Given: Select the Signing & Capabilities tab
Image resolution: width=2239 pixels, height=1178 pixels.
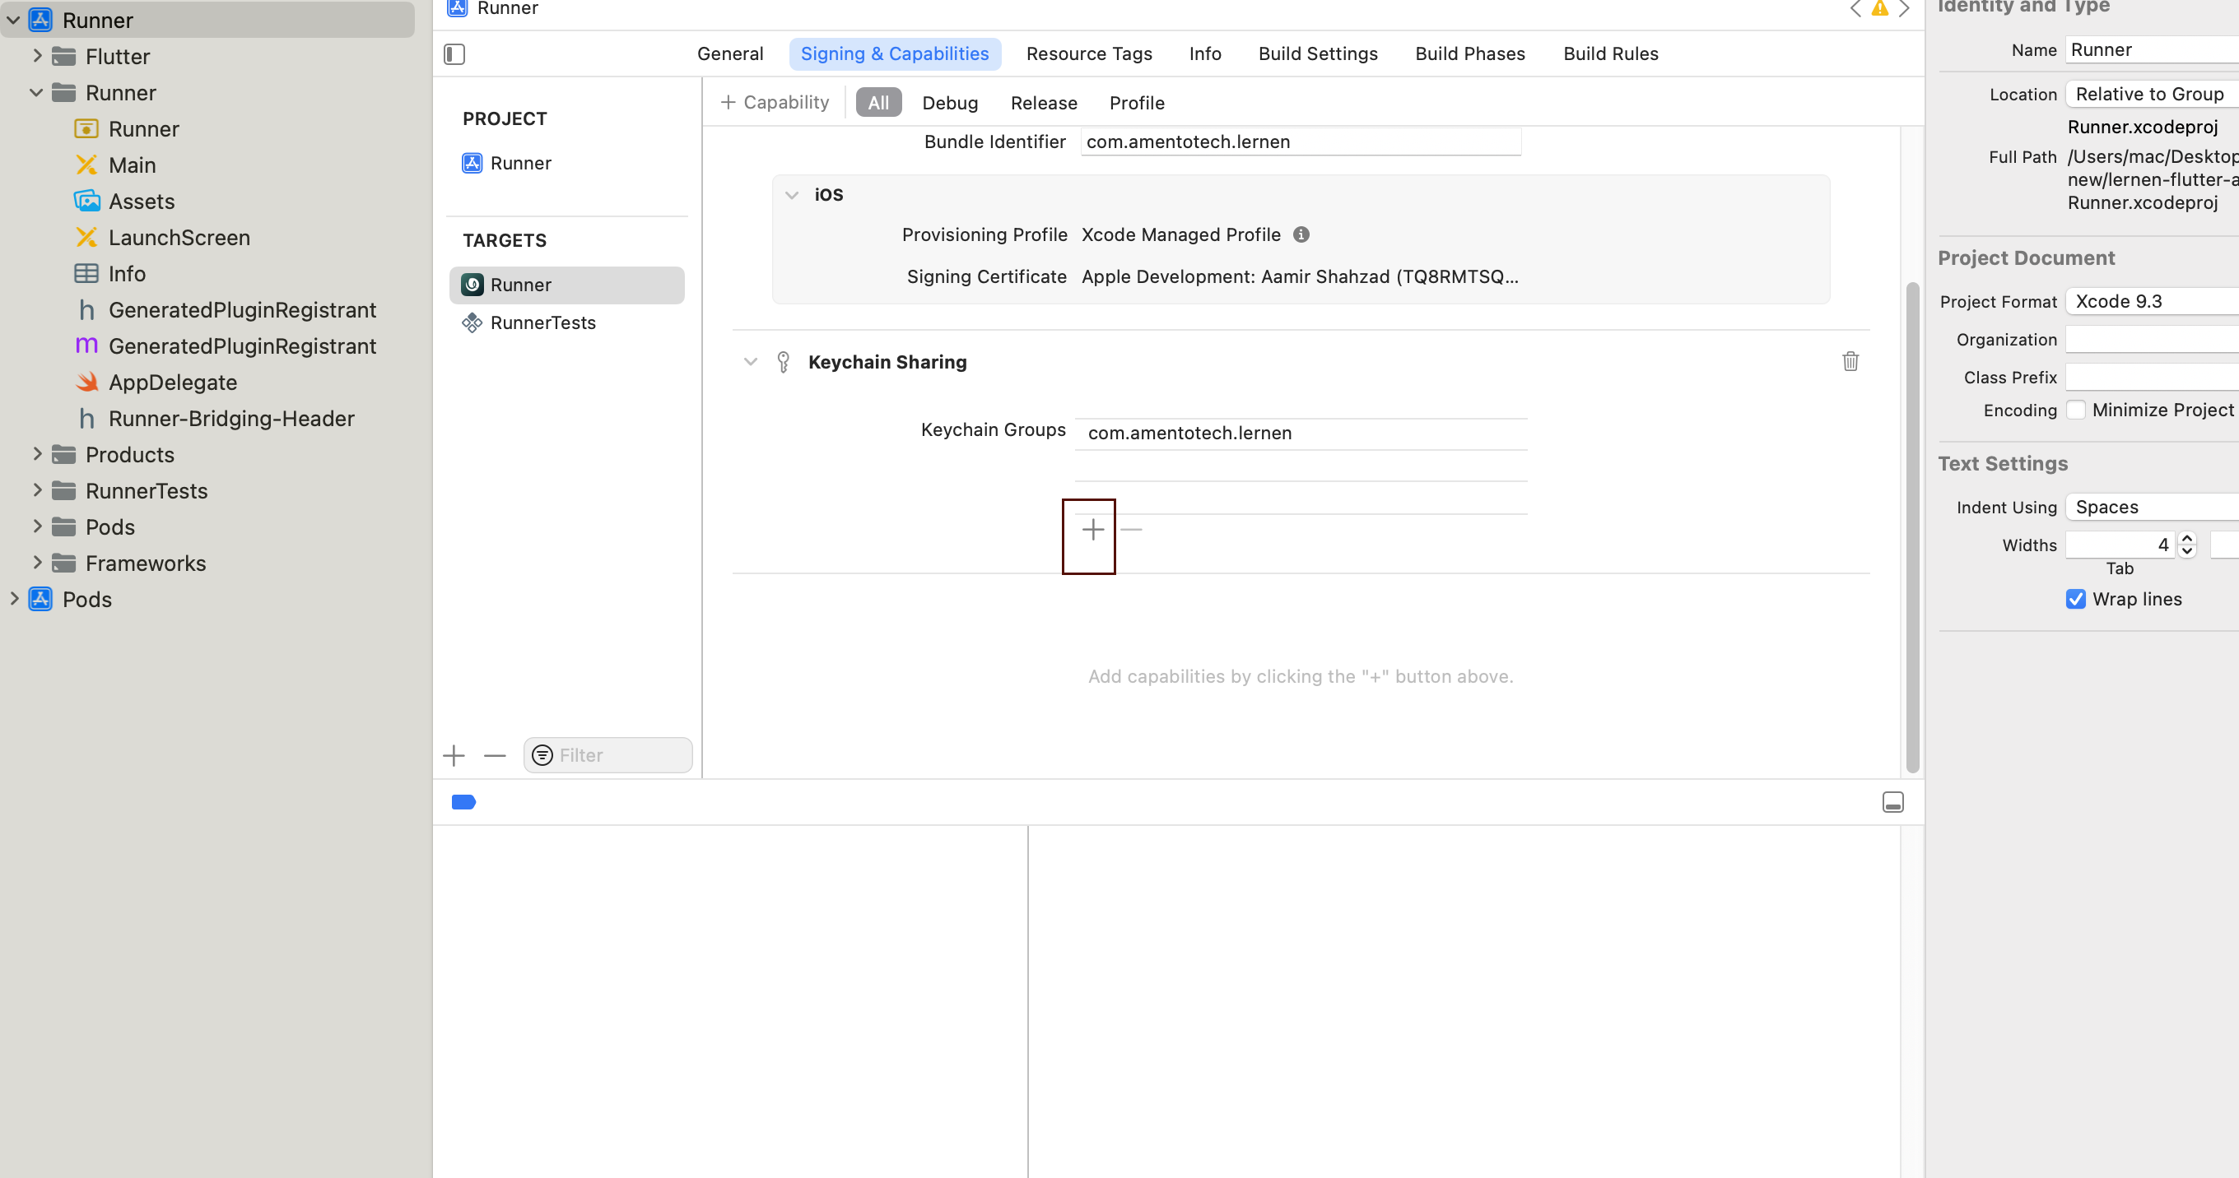Looking at the screenshot, I should [x=895, y=53].
